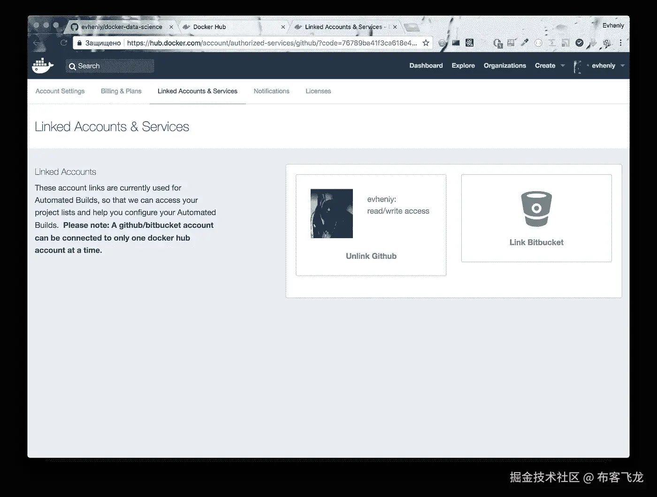Click the secure lock icon in address bar
Viewport: 657px width, 497px height.
coord(79,43)
